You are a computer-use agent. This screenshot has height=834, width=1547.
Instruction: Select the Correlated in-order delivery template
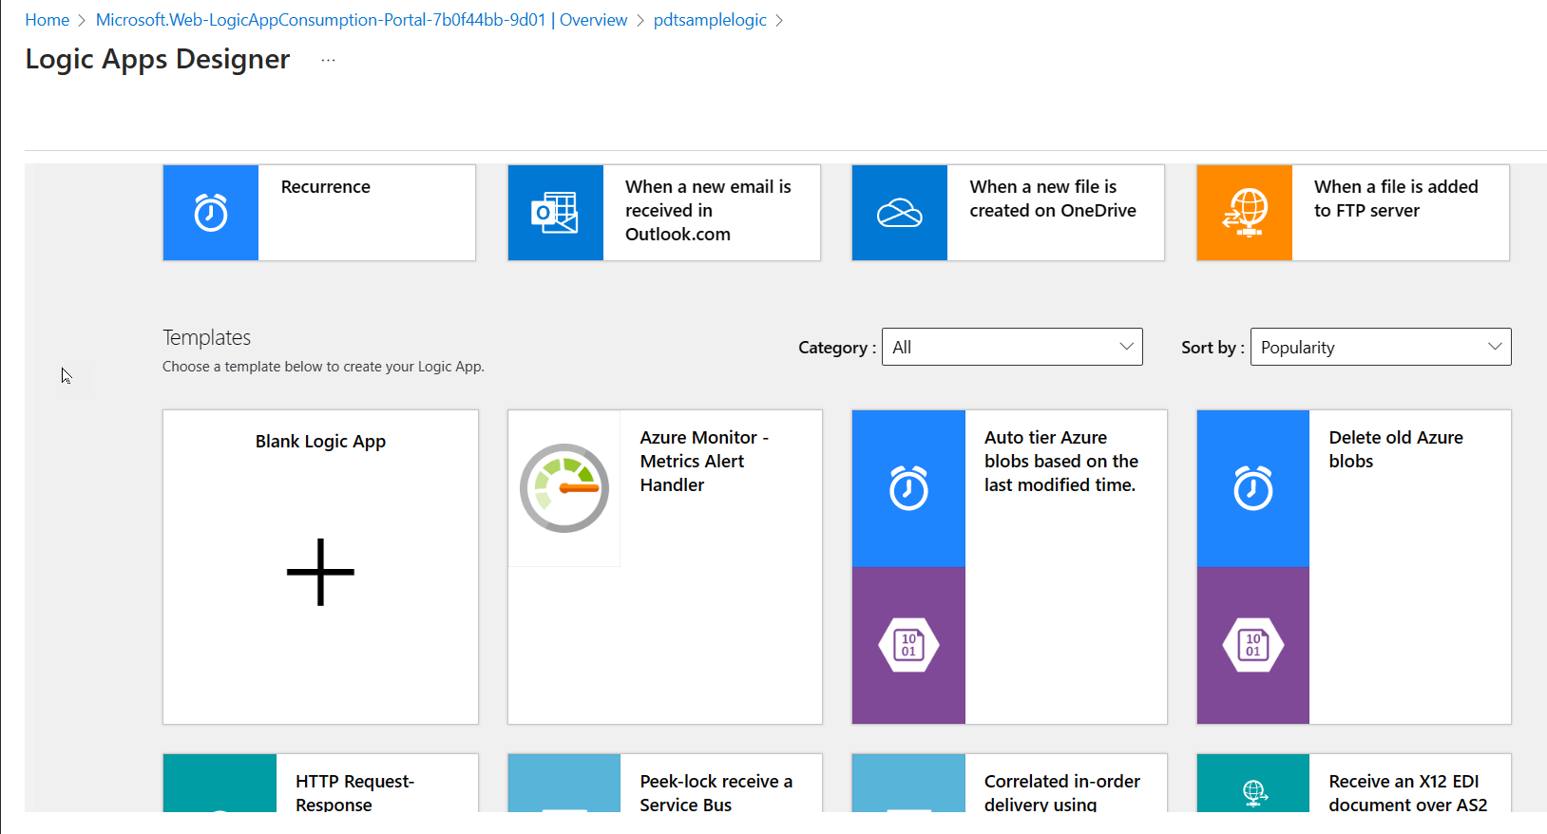(x=1061, y=791)
